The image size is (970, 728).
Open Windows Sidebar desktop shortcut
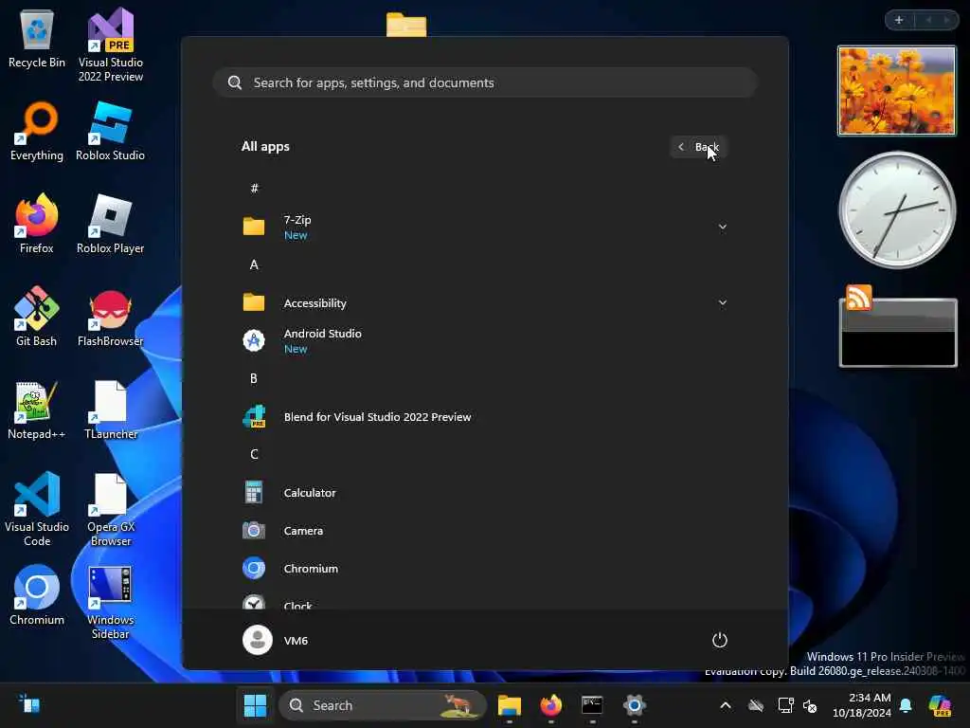[x=110, y=602]
